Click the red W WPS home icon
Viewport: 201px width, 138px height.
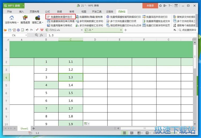[42, 30]
